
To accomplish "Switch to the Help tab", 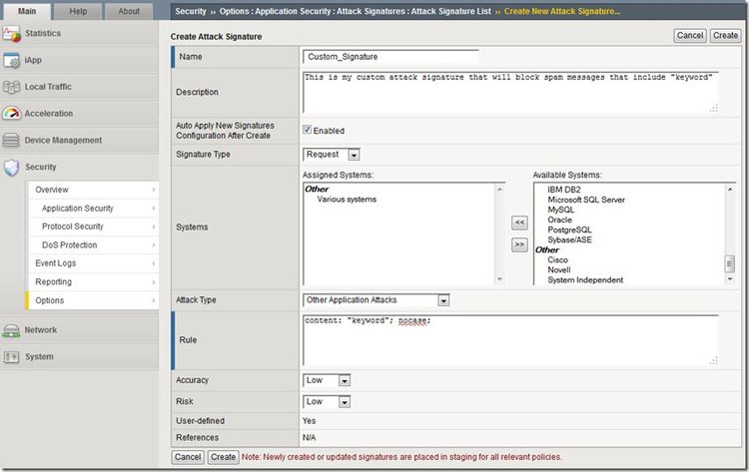I will pyautogui.click(x=78, y=11).
